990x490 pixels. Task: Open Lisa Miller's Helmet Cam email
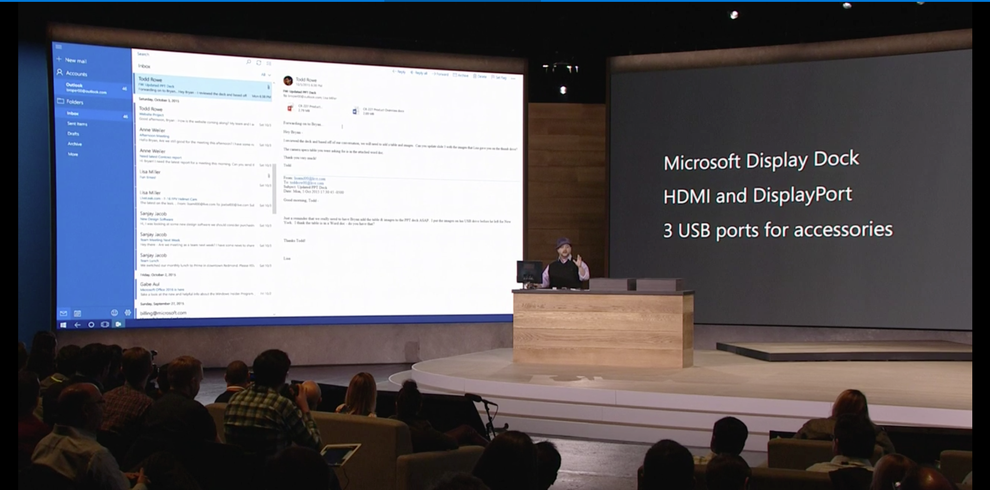click(205, 198)
